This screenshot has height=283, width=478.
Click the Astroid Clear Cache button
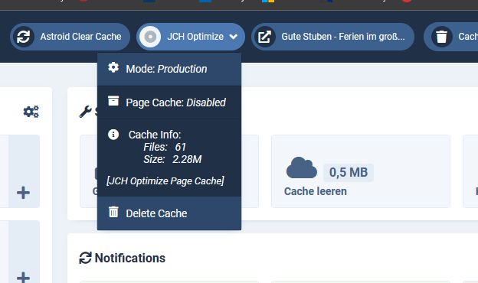[70, 37]
